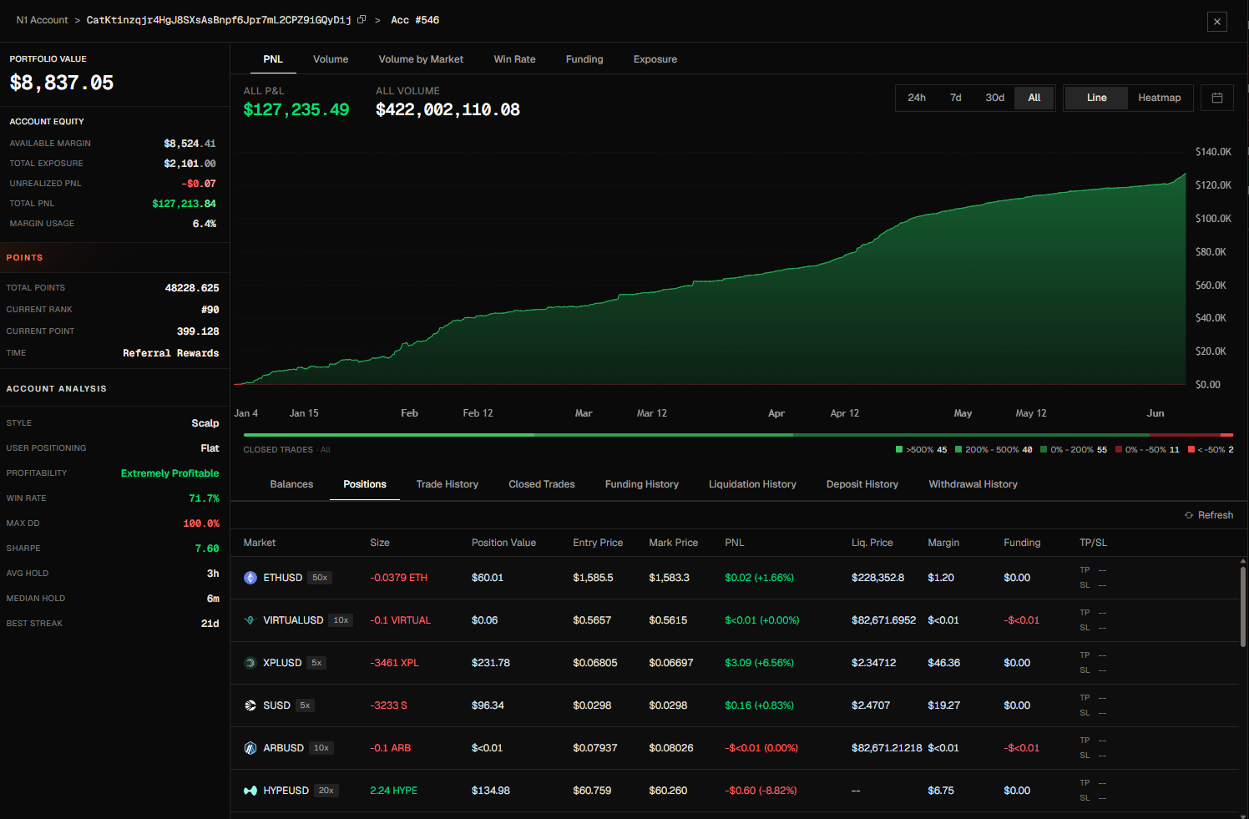This screenshot has height=819, width=1249.
Task: Click the positions table vertical scrollbar
Action: (1243, 607)
